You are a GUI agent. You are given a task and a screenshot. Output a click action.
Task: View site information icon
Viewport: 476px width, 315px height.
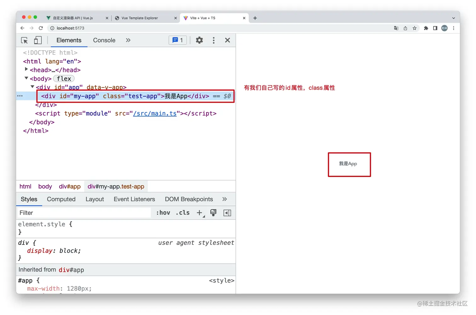point(52,28)
